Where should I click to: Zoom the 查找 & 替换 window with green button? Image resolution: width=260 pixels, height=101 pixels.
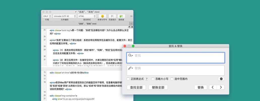point(133,46)
